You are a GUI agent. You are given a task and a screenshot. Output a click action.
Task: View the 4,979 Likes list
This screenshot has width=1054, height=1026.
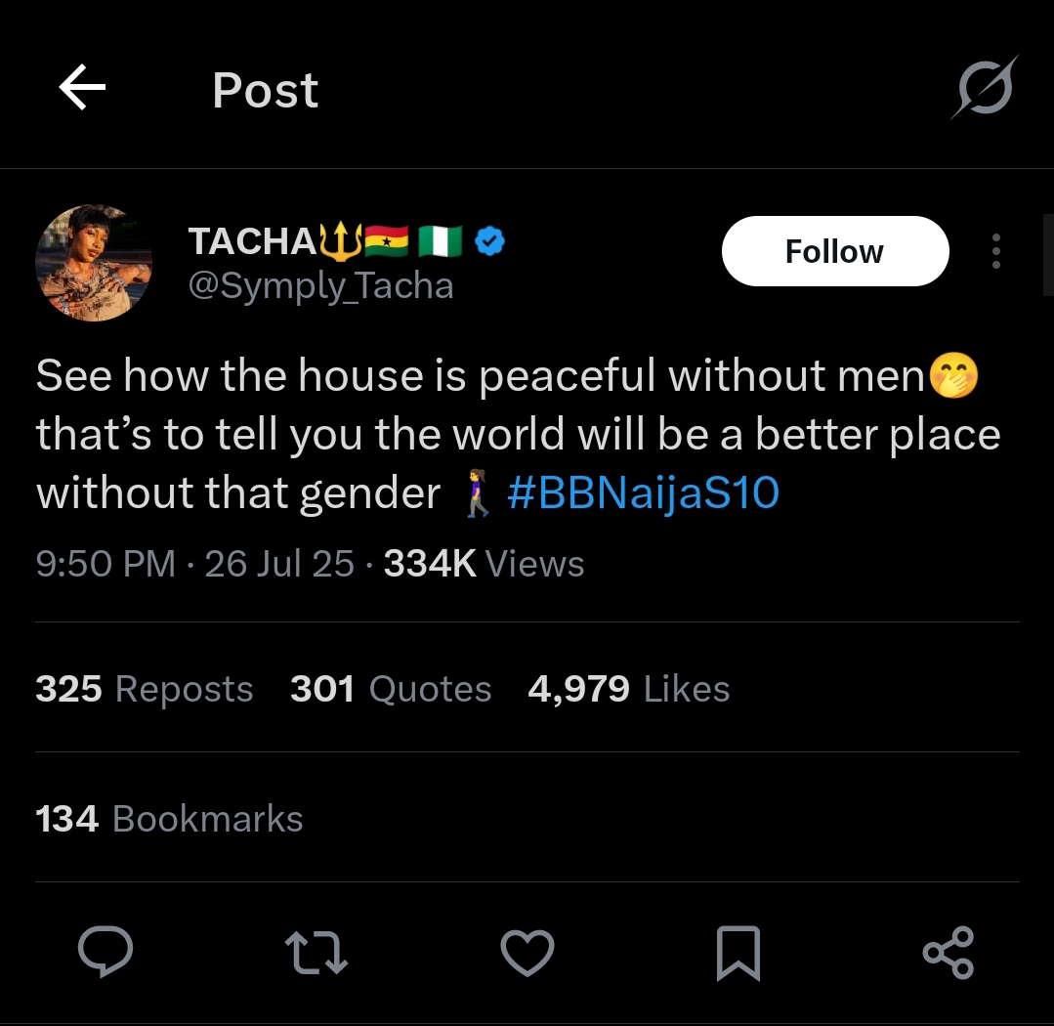click(x=628, y=689)
